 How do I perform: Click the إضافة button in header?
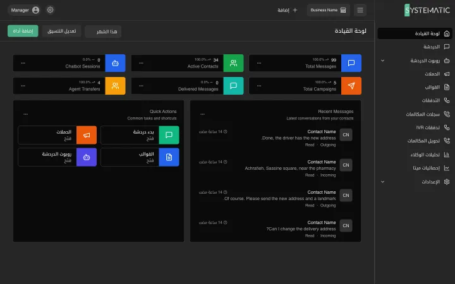click(288, 10)
